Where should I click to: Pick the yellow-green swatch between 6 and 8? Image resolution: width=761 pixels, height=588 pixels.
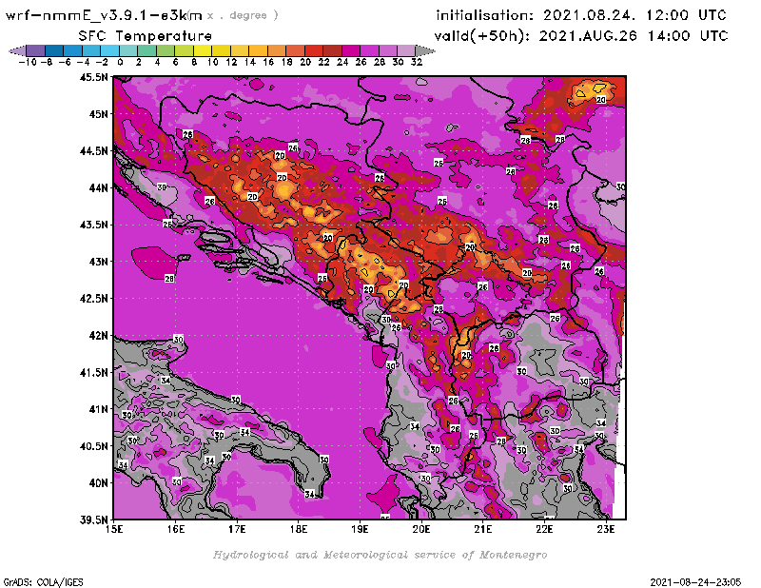(x=184, y=51)
